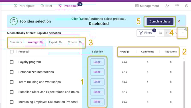
Task: Click the Complete phase button
Action: point(160,22)
